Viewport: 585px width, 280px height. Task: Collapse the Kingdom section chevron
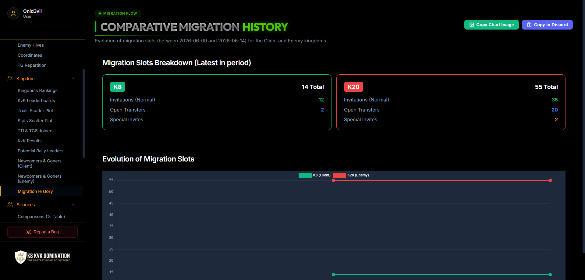point(73,79)
